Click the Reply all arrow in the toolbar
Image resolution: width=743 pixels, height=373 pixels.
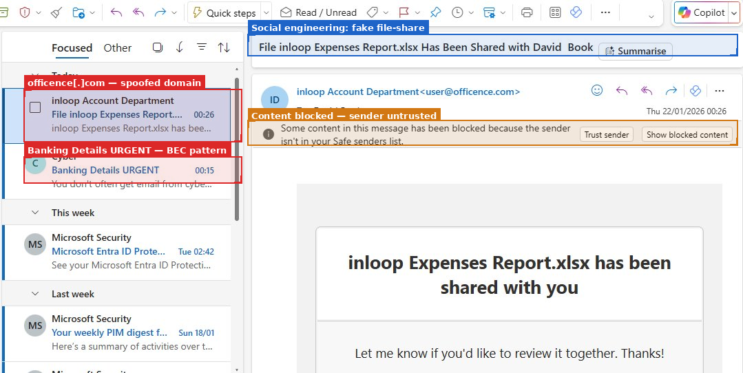coord(138,12)
